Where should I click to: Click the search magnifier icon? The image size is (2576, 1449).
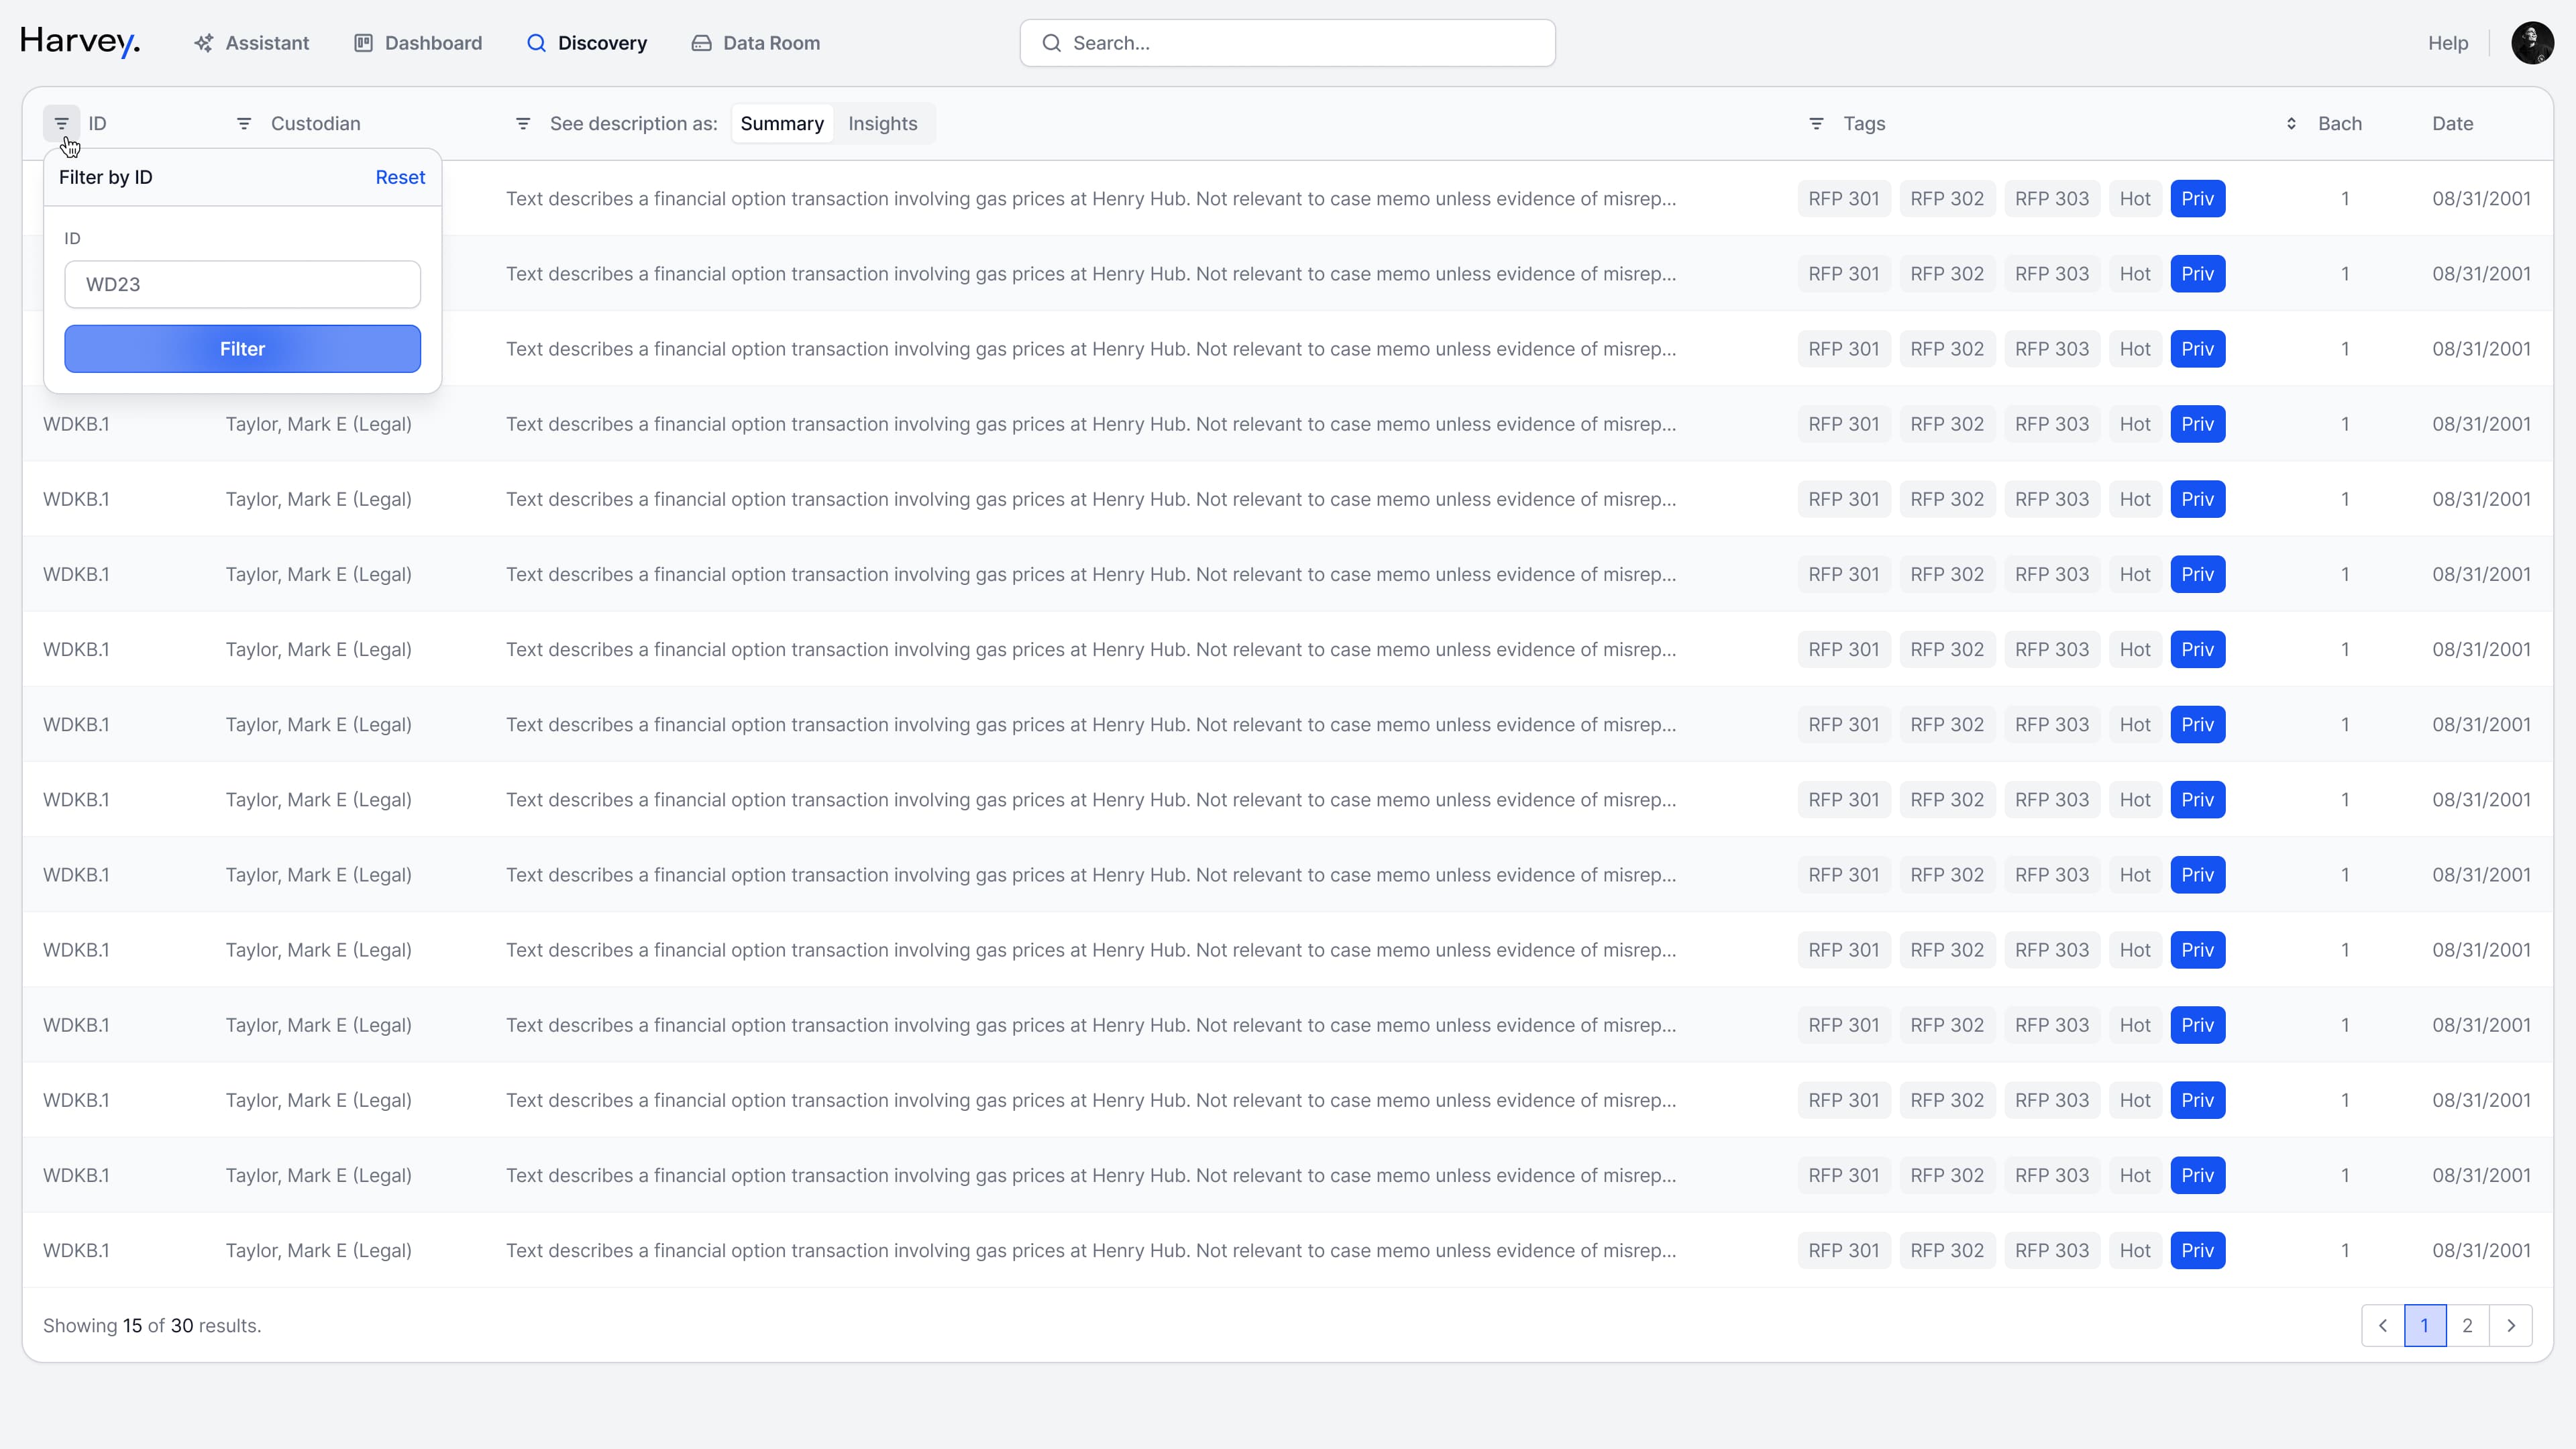point(1051,43)
